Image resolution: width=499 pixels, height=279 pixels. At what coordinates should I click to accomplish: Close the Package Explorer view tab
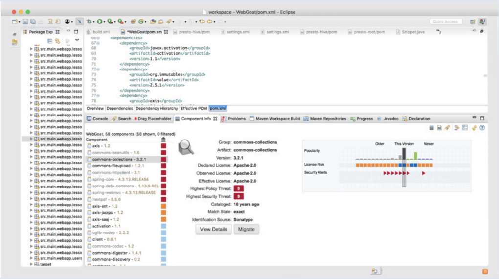[58, 32]
